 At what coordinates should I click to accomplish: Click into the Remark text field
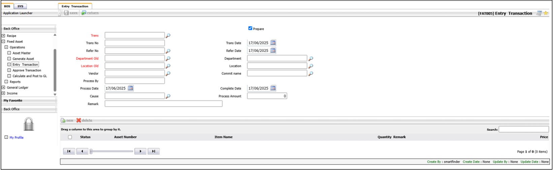click(x=163, y=104)
